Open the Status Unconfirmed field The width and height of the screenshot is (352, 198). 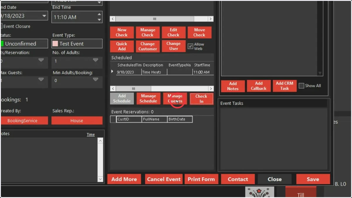(24, 44)
